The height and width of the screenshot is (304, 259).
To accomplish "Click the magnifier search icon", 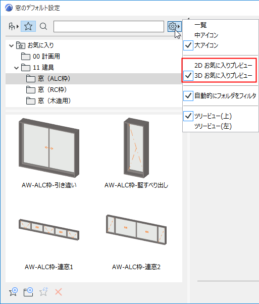I will pyautogui.click(x=43, y=26).
